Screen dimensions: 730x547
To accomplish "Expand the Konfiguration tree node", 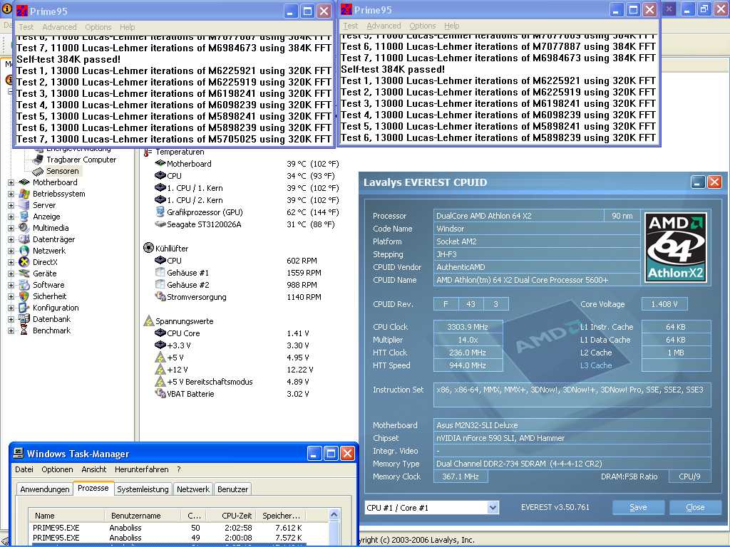I will [x=11, y=308].
